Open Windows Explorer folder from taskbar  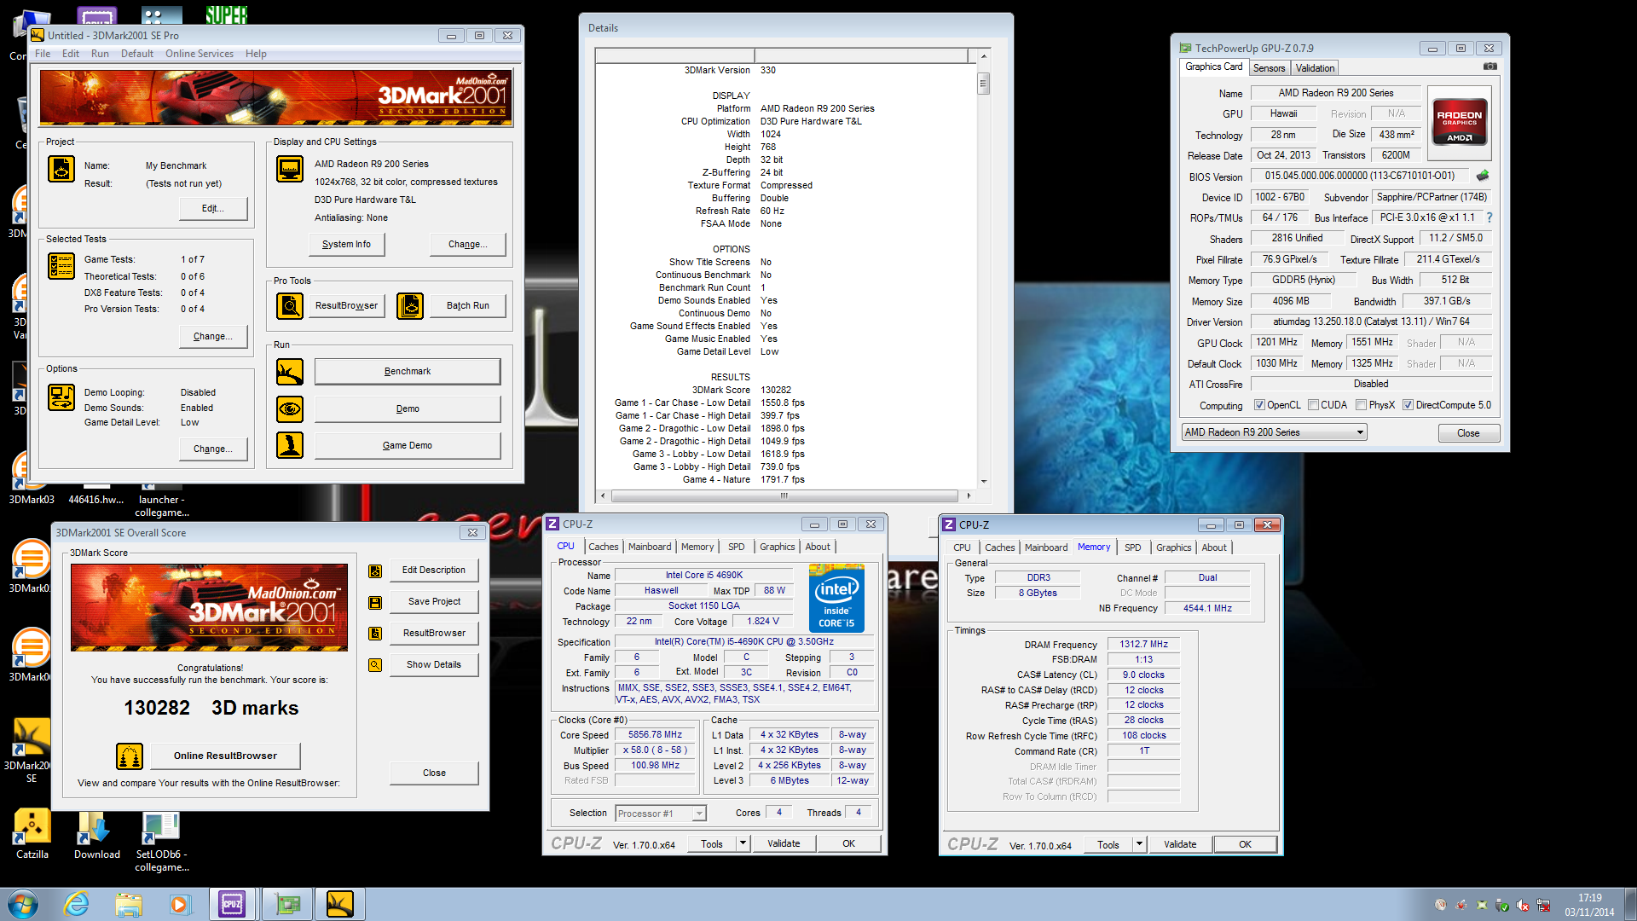pos(129,904)
